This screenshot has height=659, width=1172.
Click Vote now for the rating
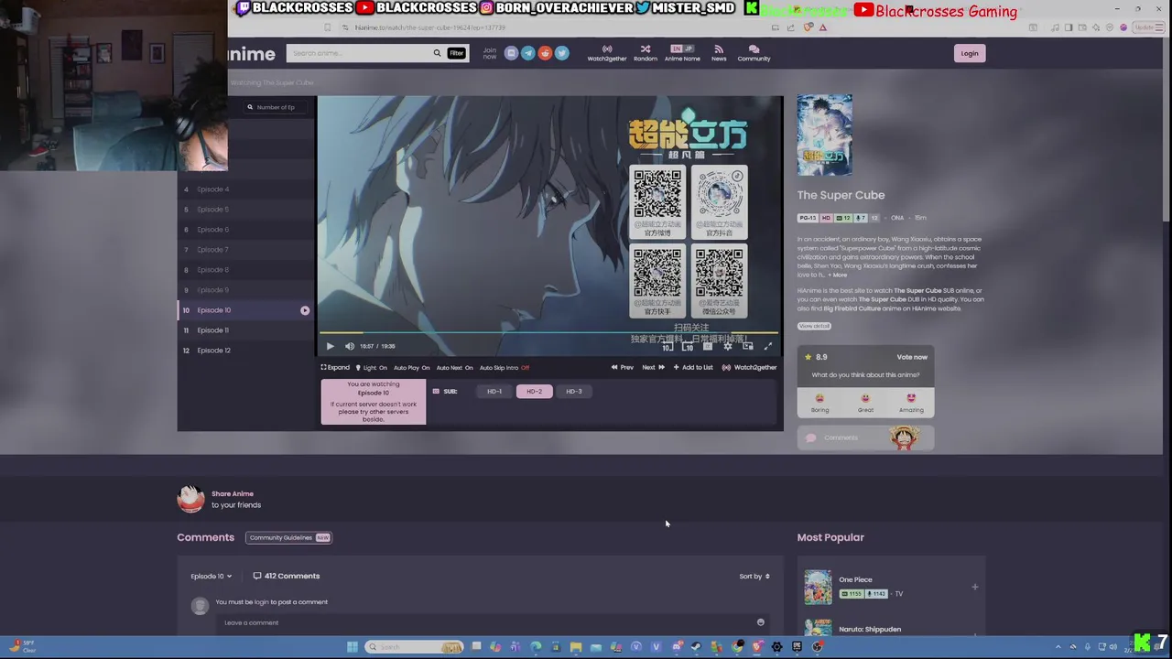point(912,357)
